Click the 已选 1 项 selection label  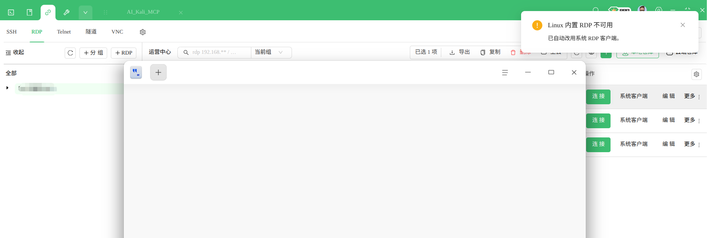(x=426, y=52)
